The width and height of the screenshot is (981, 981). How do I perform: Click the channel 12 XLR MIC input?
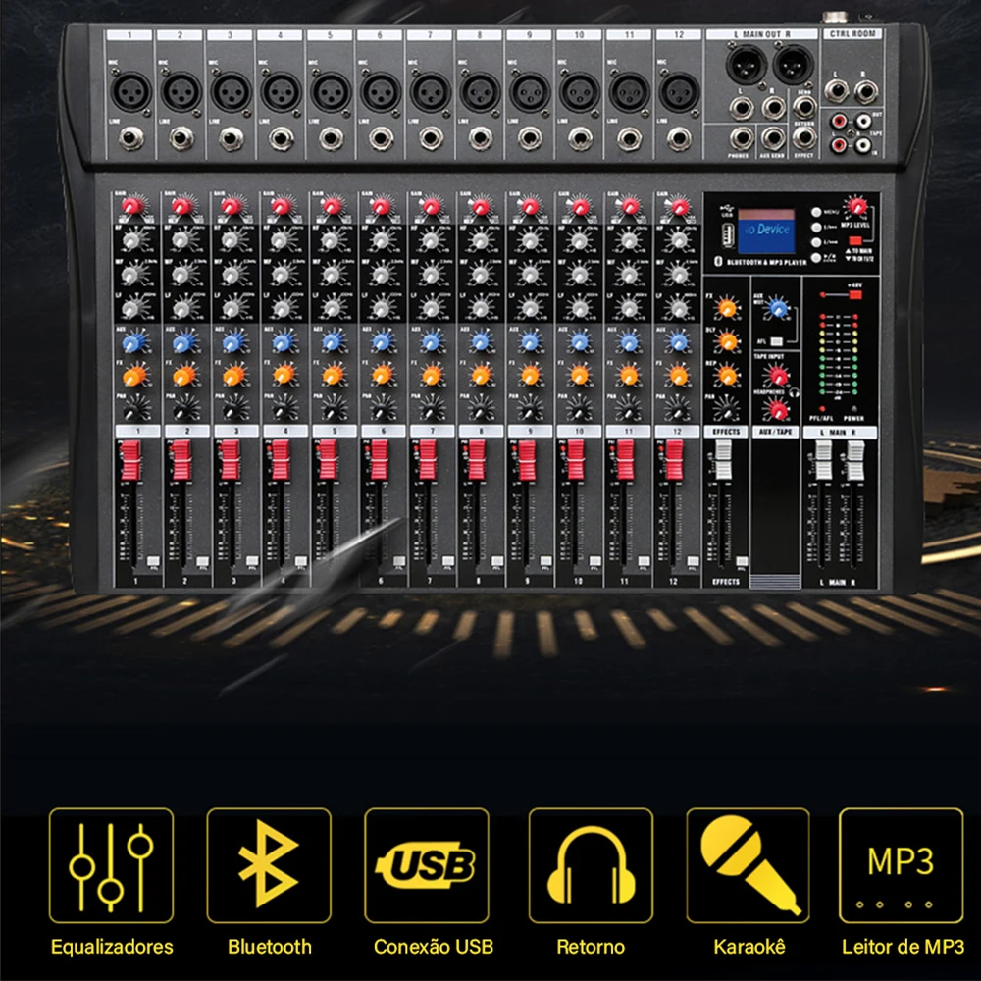(x=679, y=91)
